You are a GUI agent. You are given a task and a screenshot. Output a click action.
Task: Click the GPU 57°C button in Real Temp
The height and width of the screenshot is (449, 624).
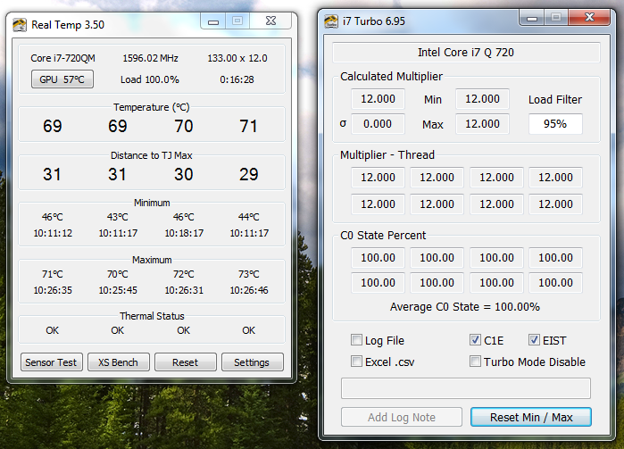[62, 79]
